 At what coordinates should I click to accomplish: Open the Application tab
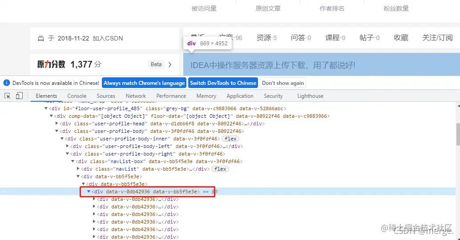[240, 96]
